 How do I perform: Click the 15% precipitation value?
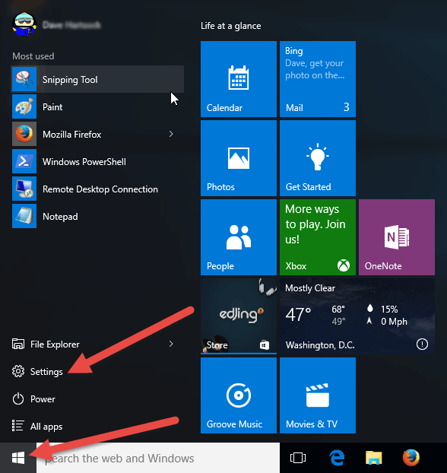(x=389, y=310)
